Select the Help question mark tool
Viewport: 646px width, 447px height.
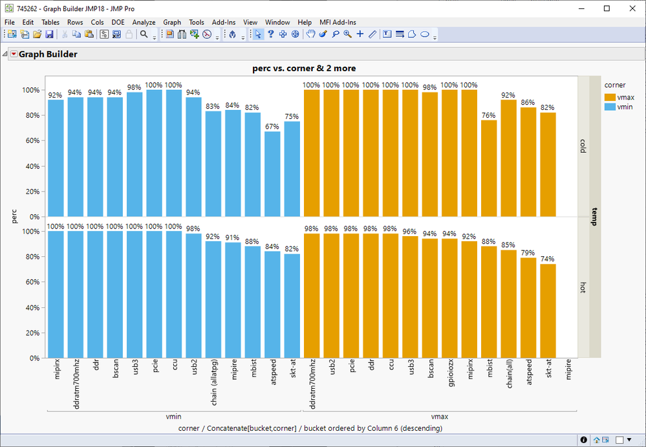[271, 34]
